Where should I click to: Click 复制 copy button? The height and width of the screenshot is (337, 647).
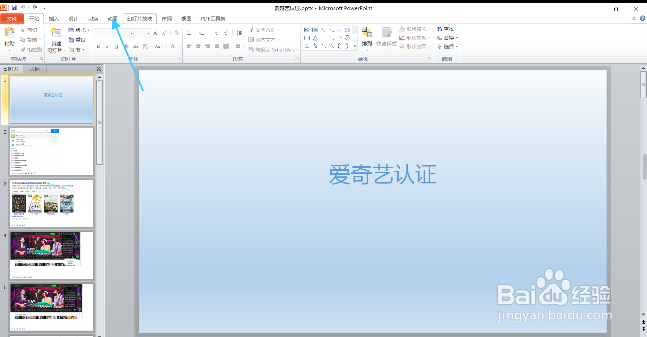(x=30, y=40)
